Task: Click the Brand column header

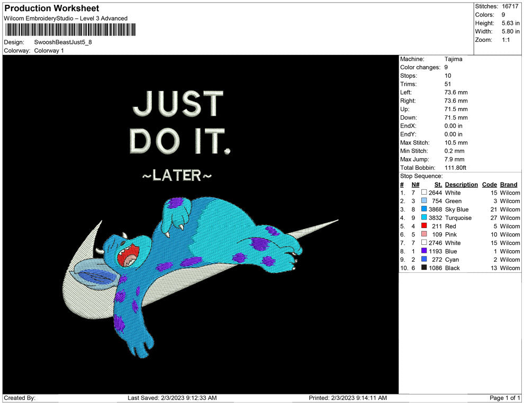Action: point(509,185)
